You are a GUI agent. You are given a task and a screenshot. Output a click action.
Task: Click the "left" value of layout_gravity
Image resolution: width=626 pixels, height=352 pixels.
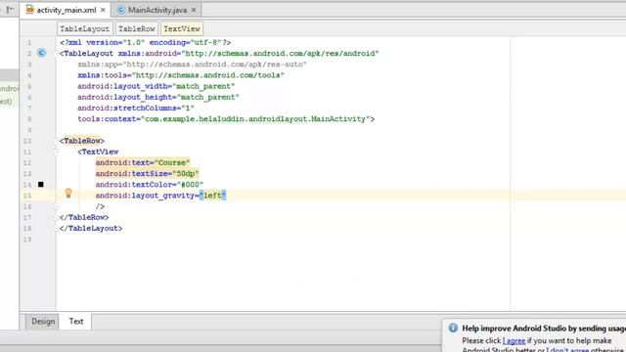pos(213,196)
